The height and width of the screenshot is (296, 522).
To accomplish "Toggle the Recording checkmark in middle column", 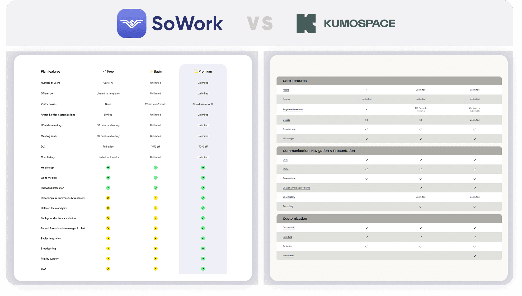I will (x=421, y=206).
